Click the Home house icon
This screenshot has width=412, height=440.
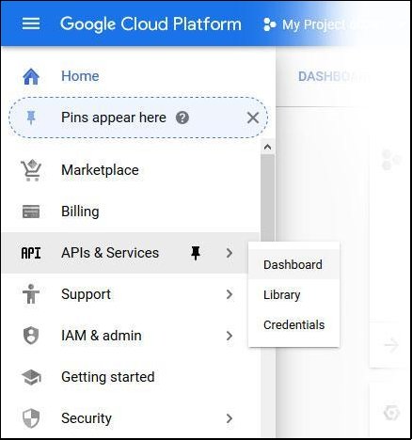pyautogui.click(x=31, y=76)
